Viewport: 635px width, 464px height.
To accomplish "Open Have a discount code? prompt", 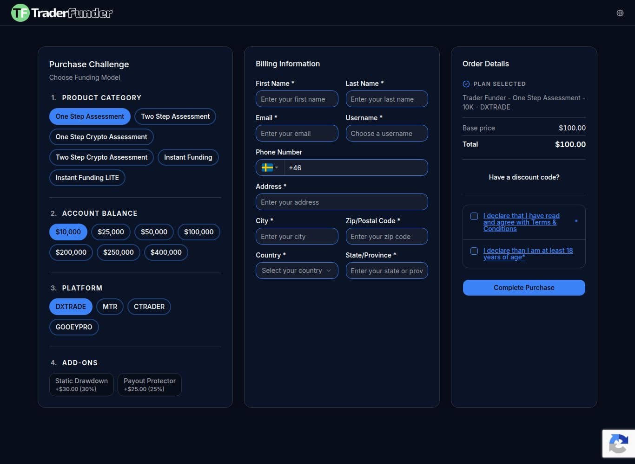I will (524, 177).
